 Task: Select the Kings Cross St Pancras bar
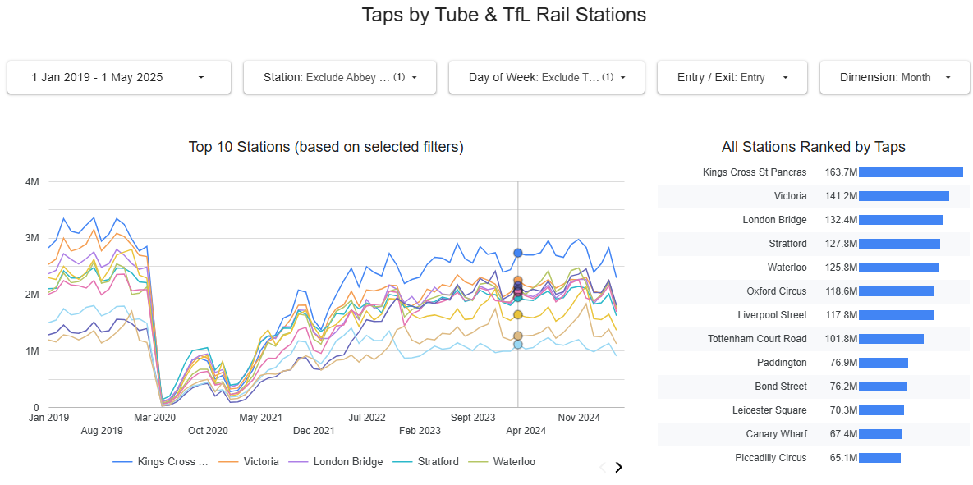[x=911, y=172]
